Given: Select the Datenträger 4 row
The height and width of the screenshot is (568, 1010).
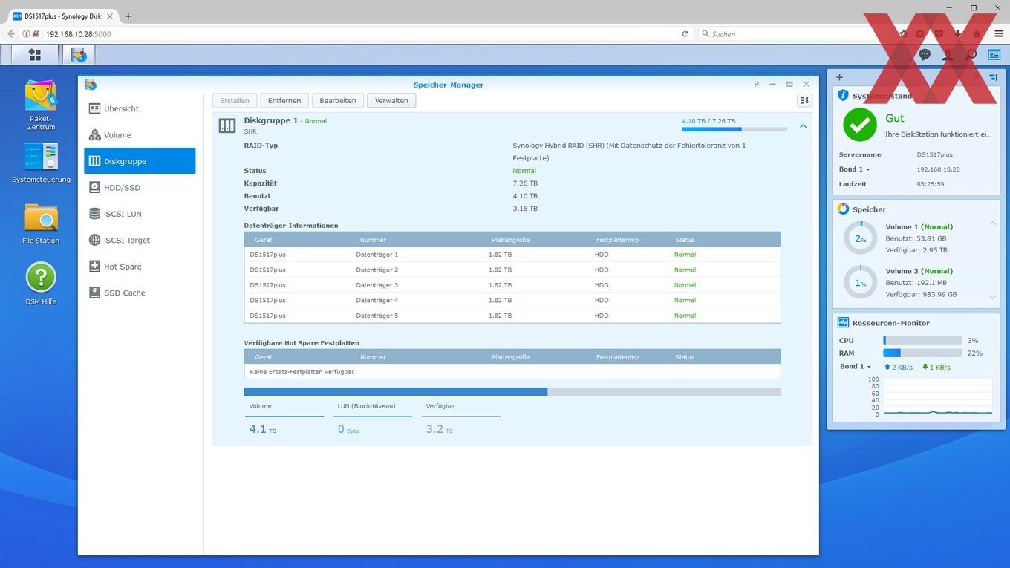Looking at the screenshot, I should (512, 300).
